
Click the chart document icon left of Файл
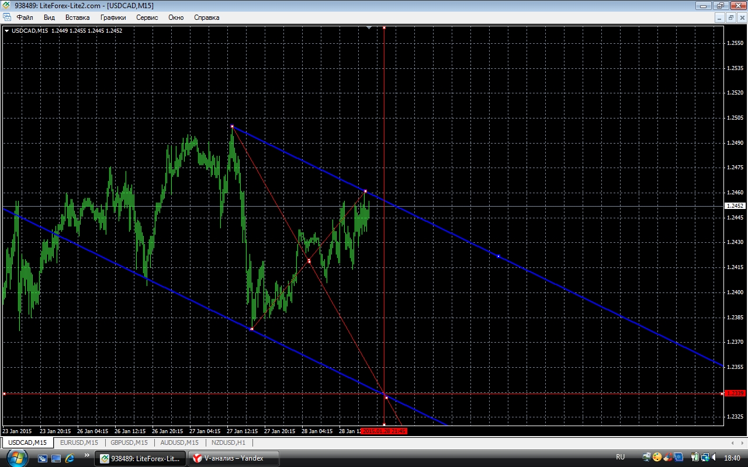pyautogui.click(x=7, y=18)
